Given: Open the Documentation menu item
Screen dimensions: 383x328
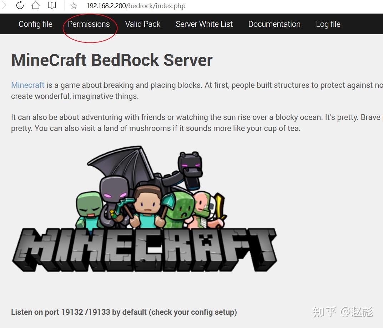Looking at the screenshot, I should pos(274,24).
